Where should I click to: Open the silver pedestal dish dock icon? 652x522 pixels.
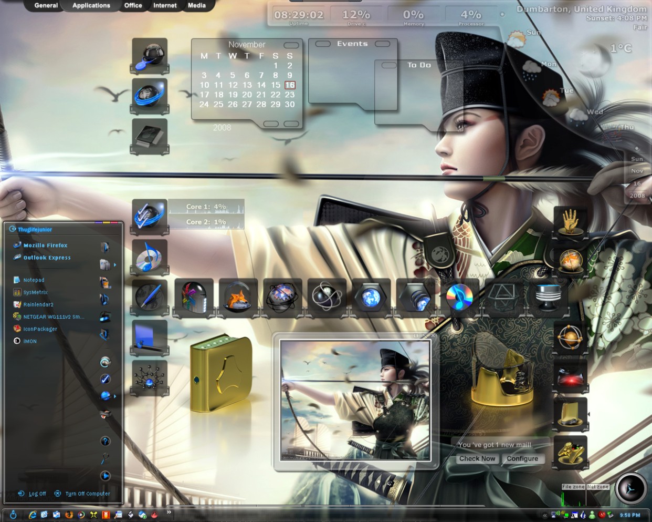[548, 297]
